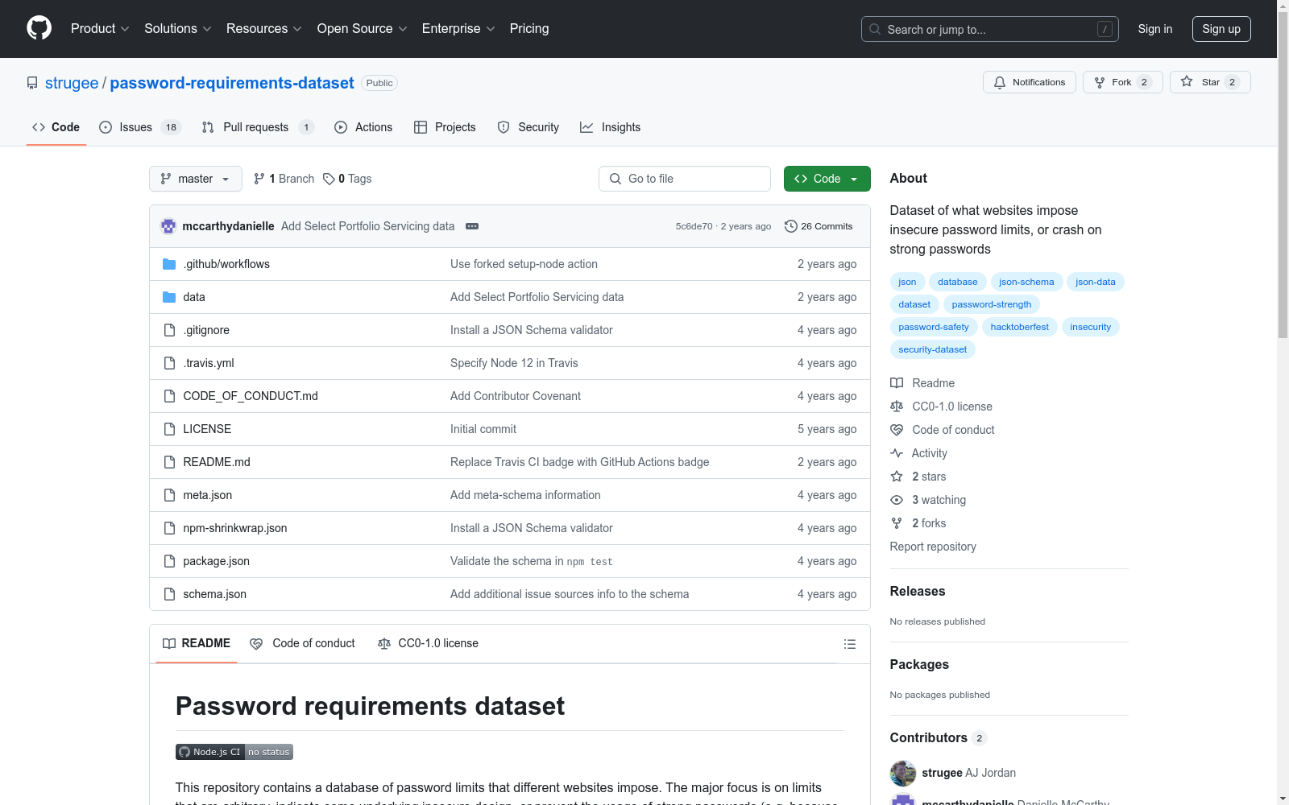Open the Resources dropdown menu
Viewport: 1289px width, 805px height.
(264, 29)
